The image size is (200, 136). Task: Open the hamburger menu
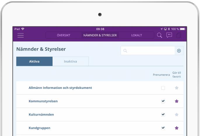(x=20, y=35)
